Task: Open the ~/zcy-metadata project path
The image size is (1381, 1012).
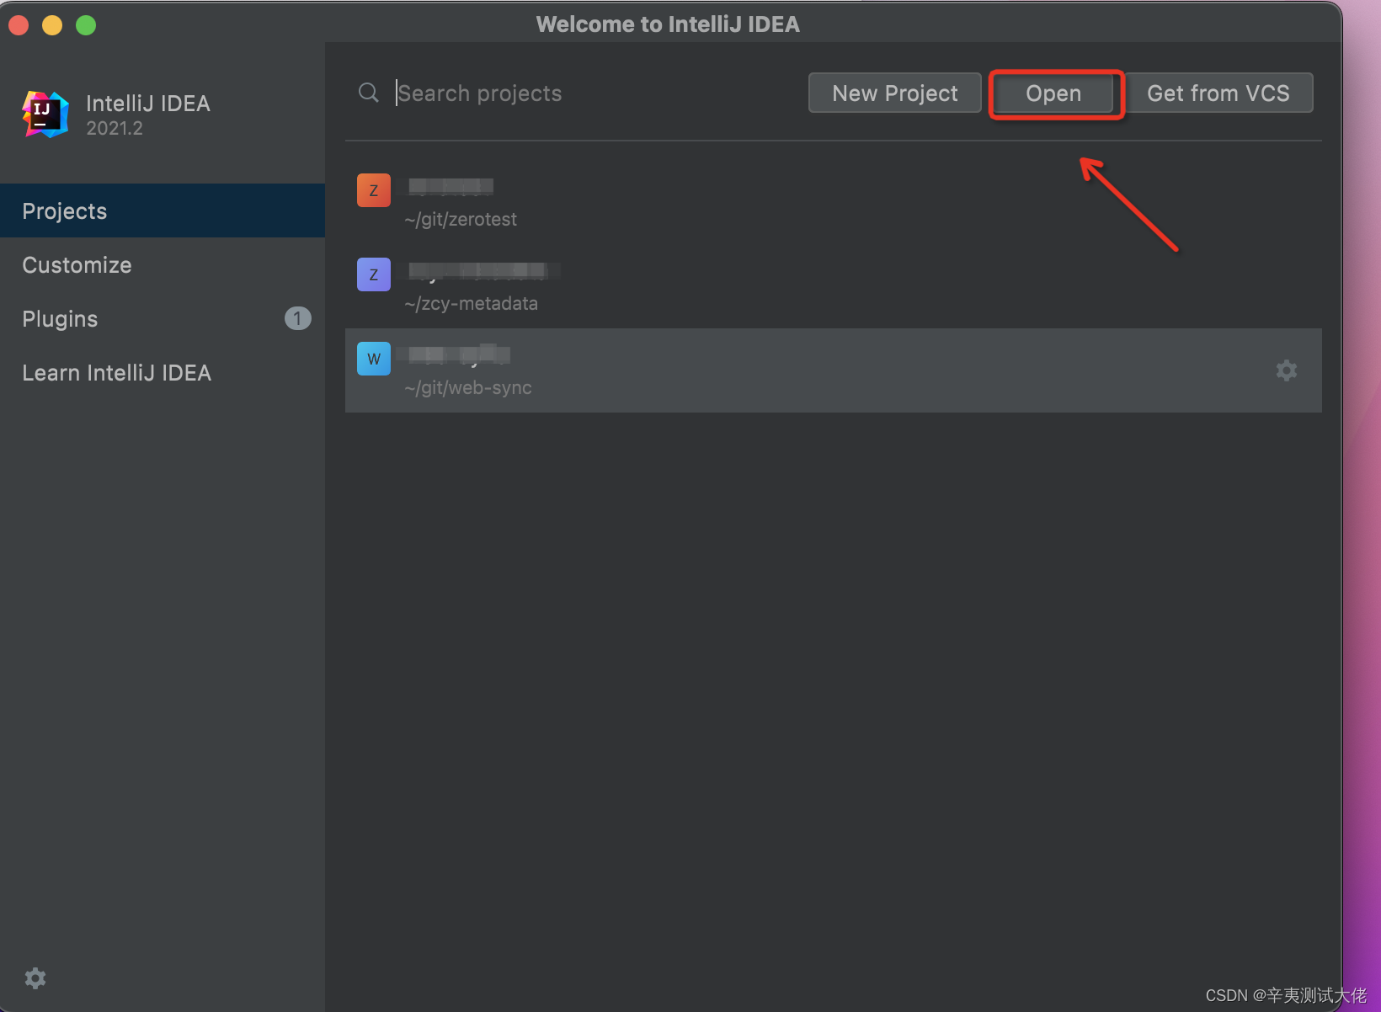Action: pyautogui.click(x=471, y=304)
